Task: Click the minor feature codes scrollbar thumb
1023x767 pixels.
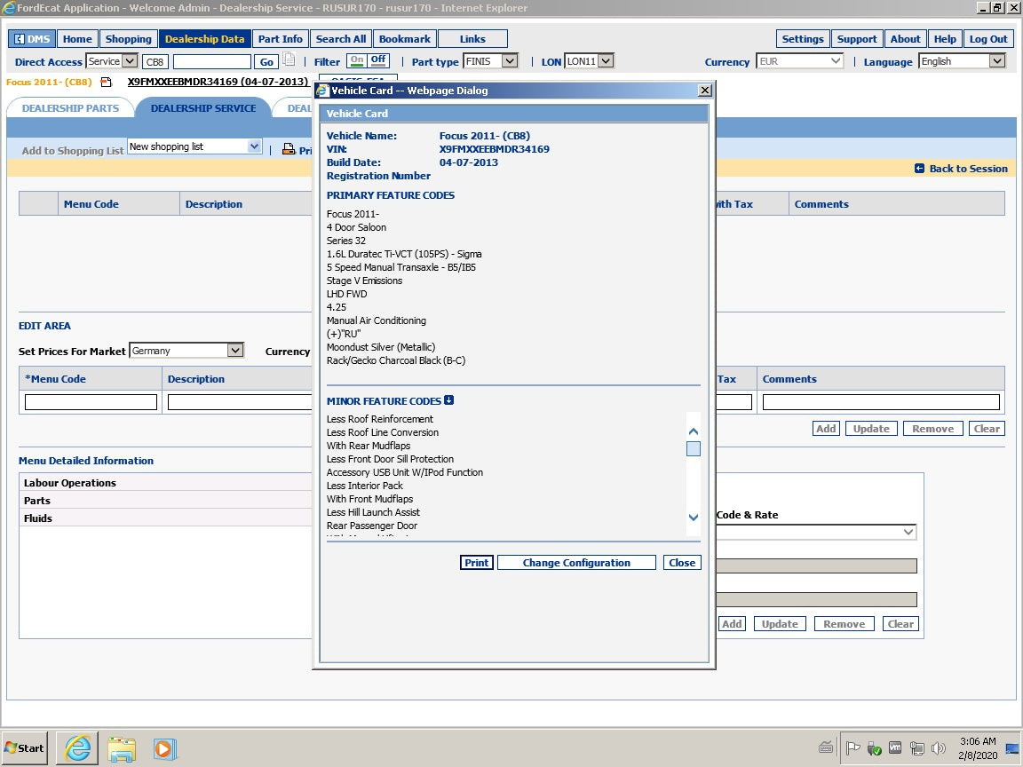Action: (694, 448)
